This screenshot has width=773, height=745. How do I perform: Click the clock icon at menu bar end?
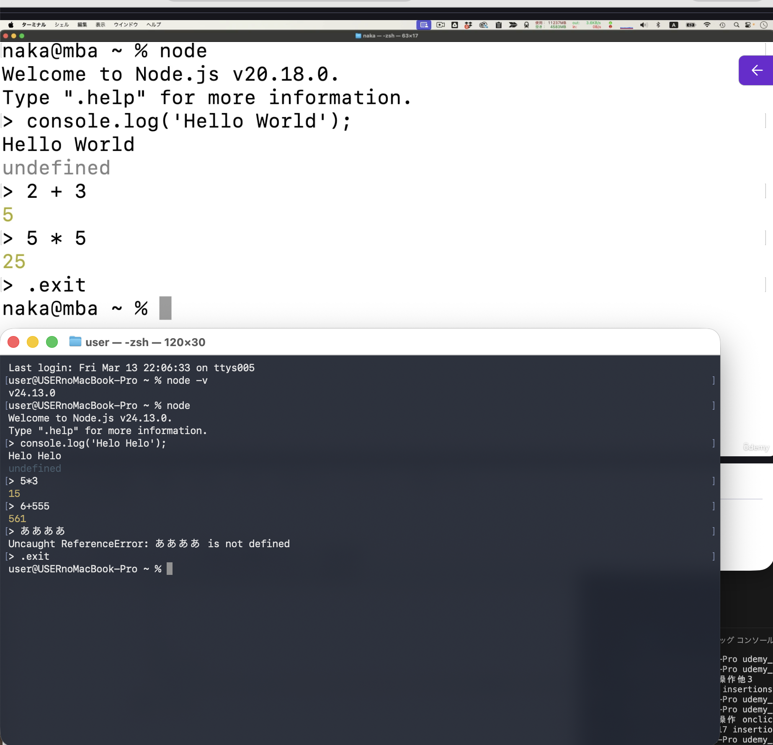(x=764, y=25)
